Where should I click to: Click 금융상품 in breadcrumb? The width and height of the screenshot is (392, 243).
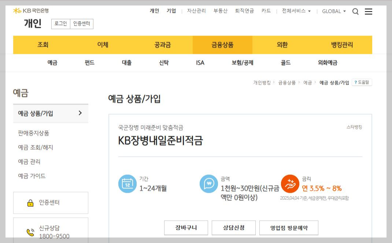287,82
